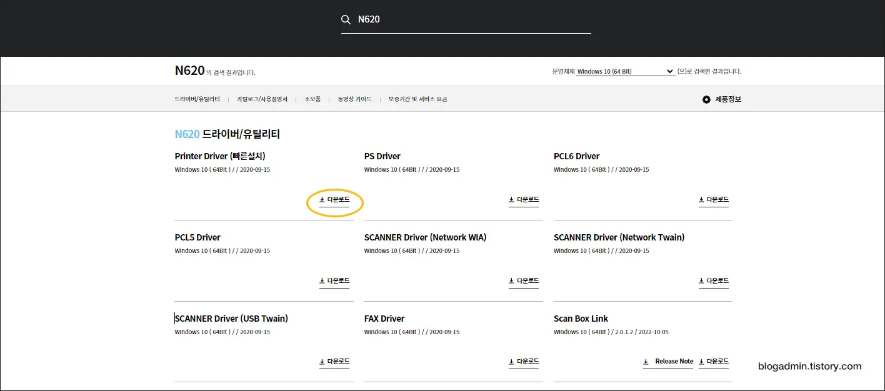885x391 pixels.
Task: Download SCANNER Driver (Network WIA)
Action: tap(524, 281)
